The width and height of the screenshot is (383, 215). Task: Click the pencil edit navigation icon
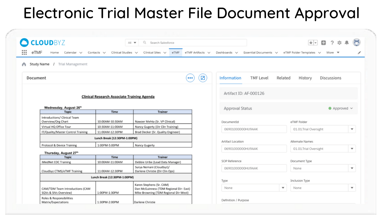coord(359,53)
